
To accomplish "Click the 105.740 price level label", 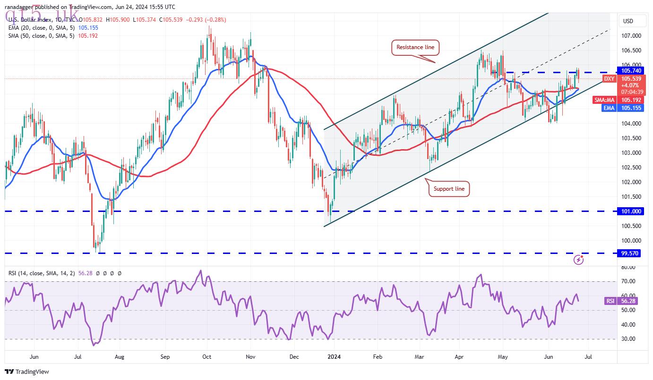I will tap(631, 70).
